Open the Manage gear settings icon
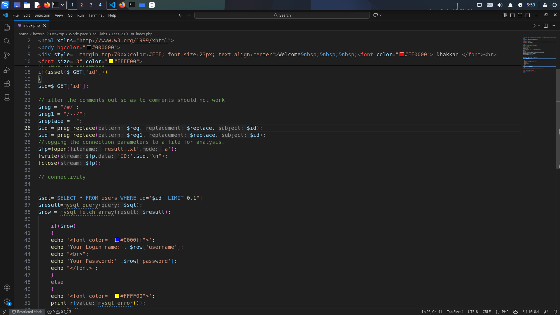The image size is (560, 315). (x=7, y=302)
